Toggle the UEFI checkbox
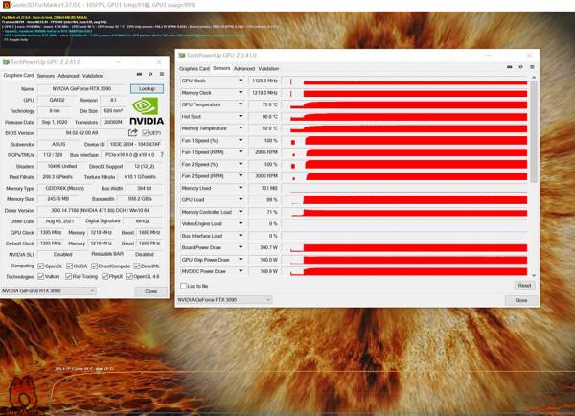The width and height of the screenshot is (575, 416). [146, 133]
